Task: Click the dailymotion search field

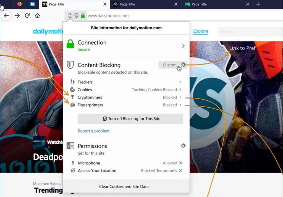Action: point(250,32)
